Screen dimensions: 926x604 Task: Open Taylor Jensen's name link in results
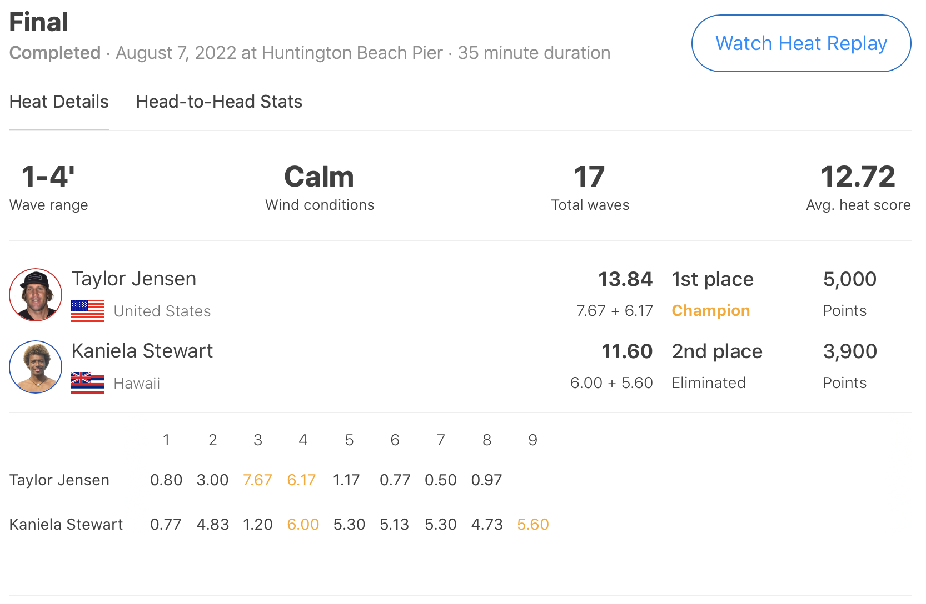pos(134,279)
